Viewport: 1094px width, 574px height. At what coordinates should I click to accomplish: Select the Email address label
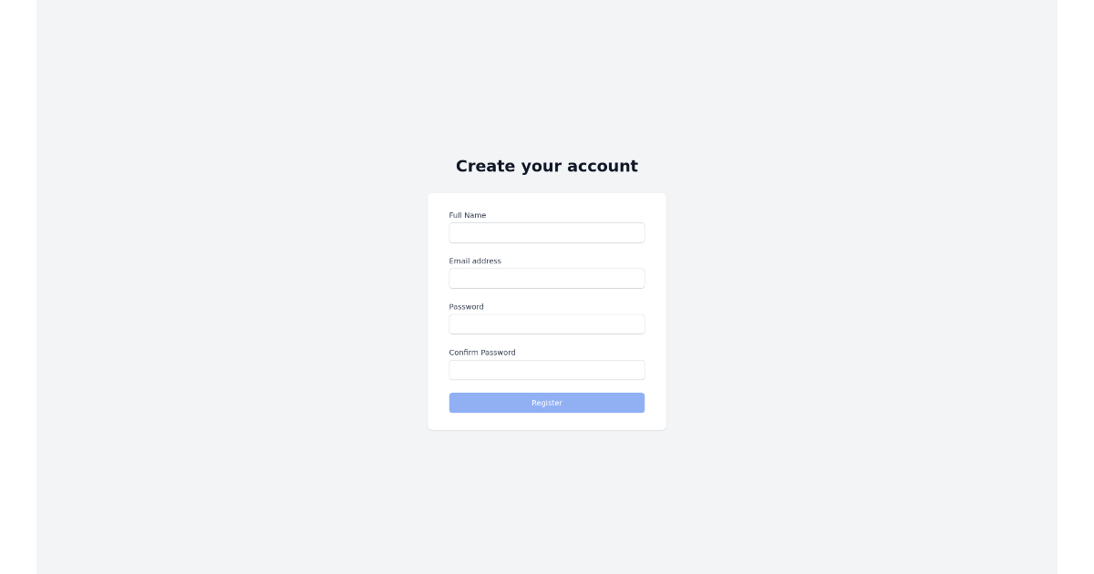474,261
